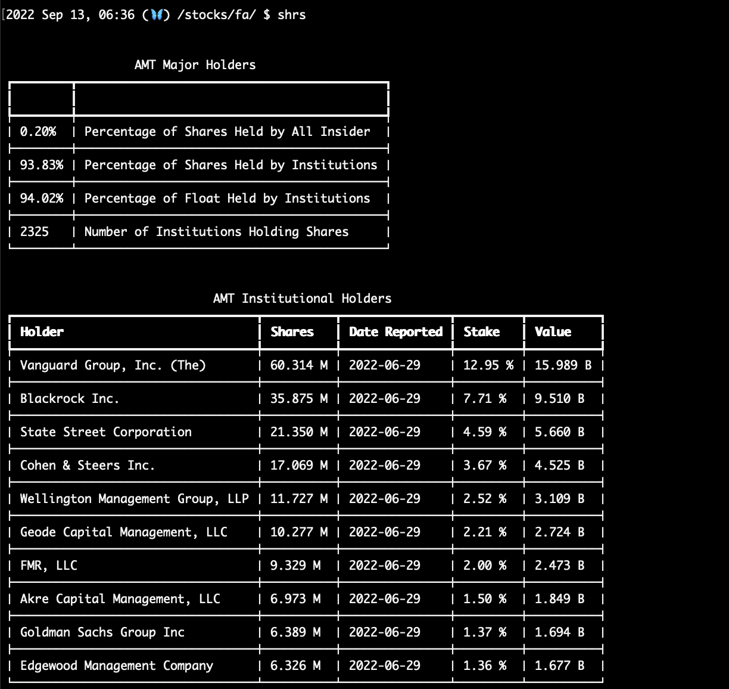This screenshot has height=689, width=729.
Task: Select the '94.02%' value
Action: 42,198
